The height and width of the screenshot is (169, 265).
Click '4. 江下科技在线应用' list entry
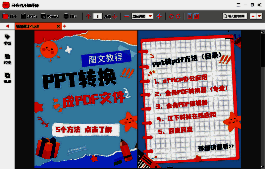click(186, 117)
